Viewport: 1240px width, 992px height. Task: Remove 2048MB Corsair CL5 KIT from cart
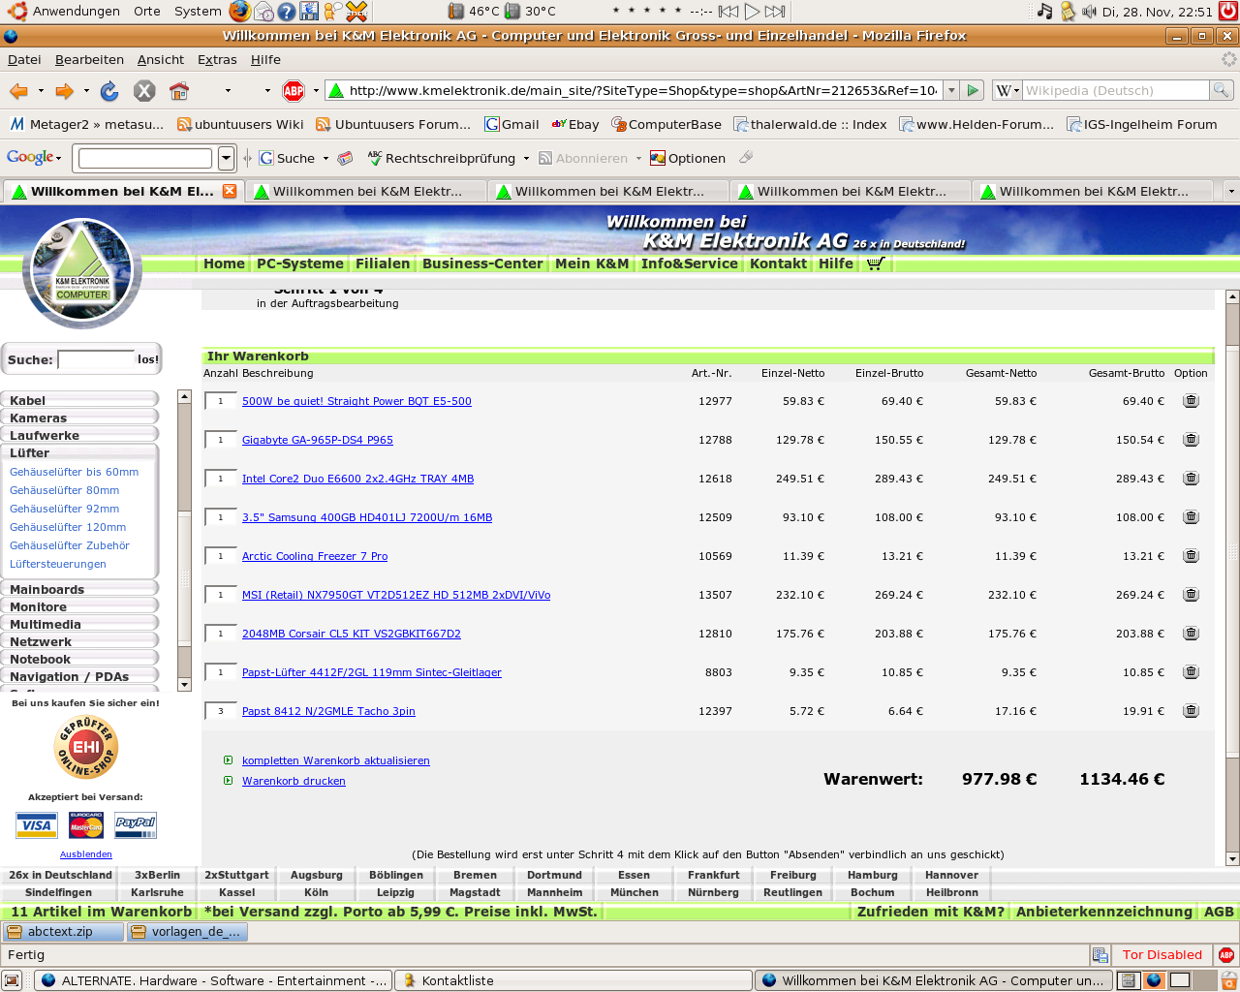tap(1191, 634)
